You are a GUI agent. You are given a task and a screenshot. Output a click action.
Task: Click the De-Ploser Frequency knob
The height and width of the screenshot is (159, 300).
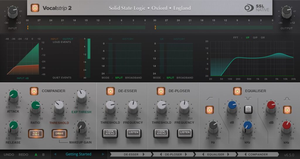tap(184, 107)
